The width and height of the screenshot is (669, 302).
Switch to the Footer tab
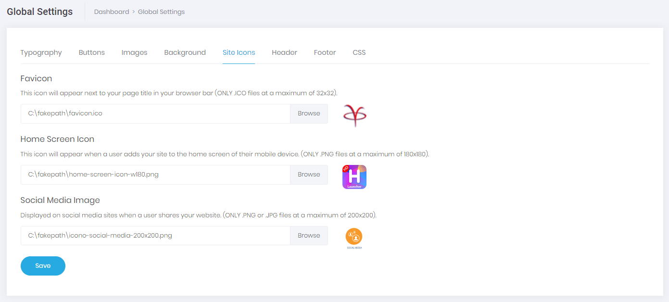coord(325,52)
